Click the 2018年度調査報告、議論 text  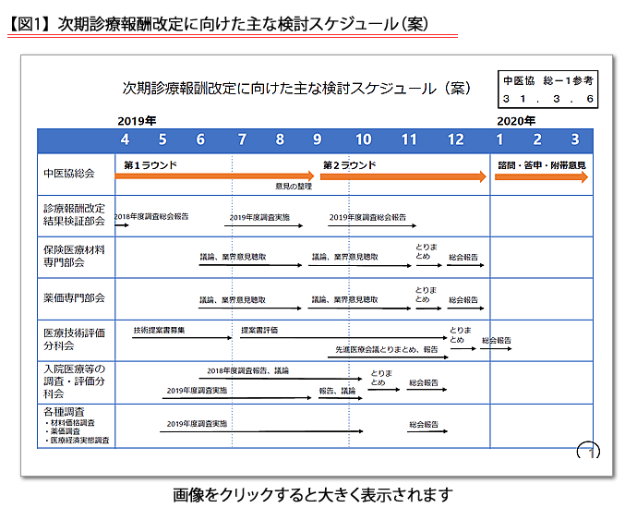pos(247,370)
